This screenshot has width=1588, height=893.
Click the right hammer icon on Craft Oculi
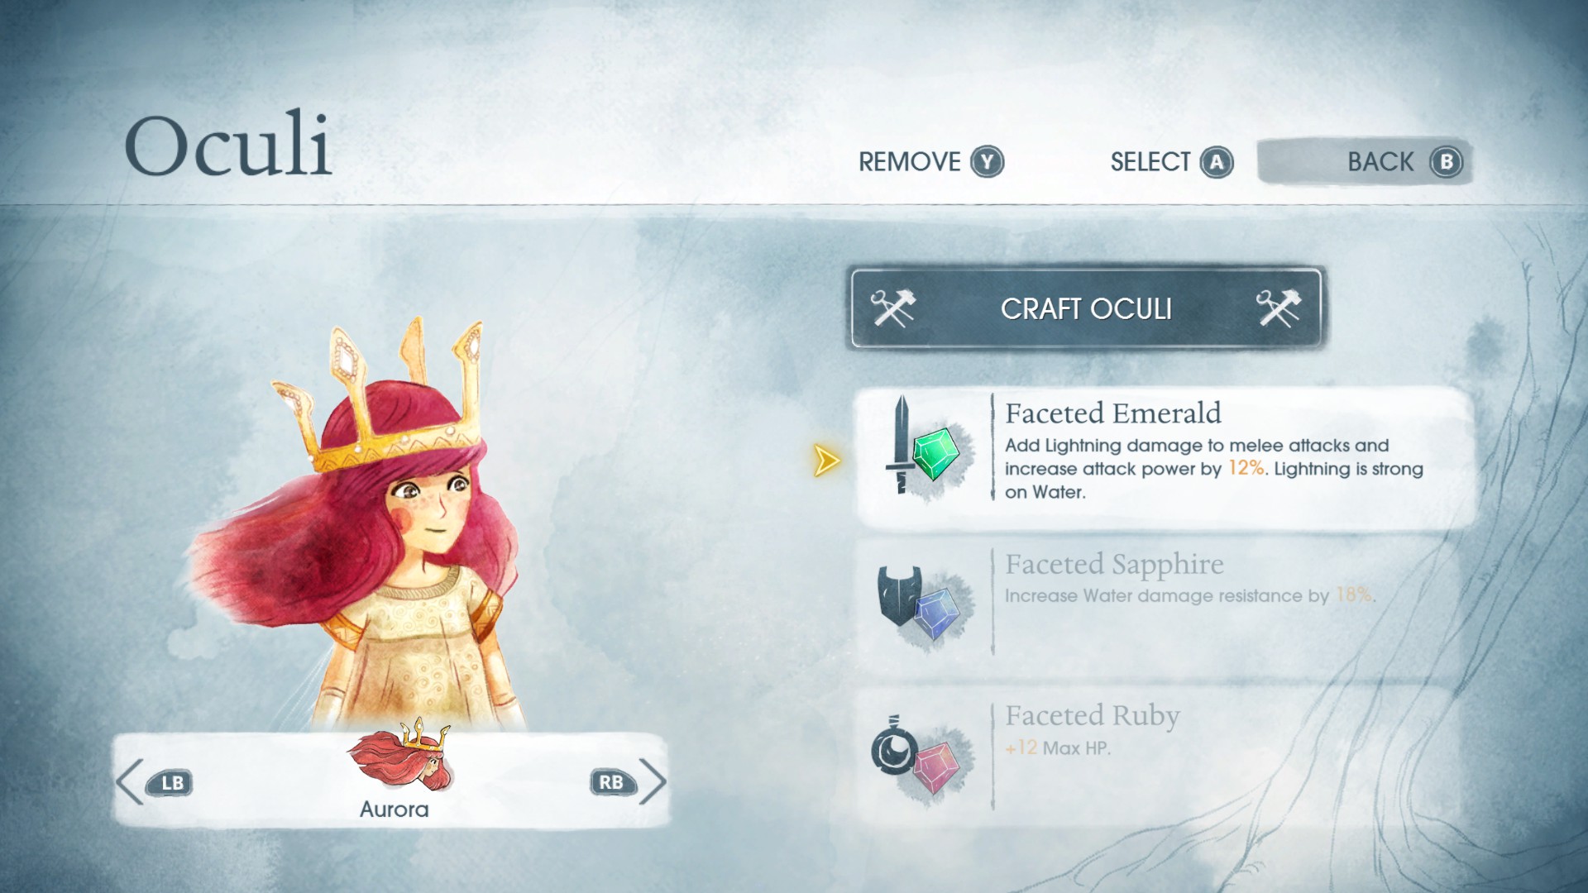point(1279,308)
